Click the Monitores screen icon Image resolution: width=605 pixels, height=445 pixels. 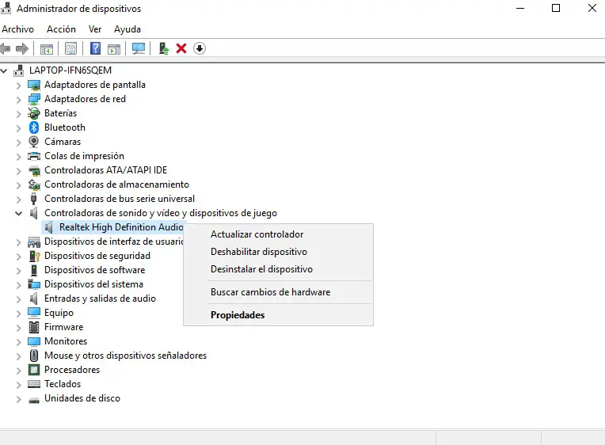coord(34,341)
